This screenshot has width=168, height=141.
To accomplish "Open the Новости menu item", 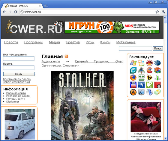I will (x=11, y=42).
